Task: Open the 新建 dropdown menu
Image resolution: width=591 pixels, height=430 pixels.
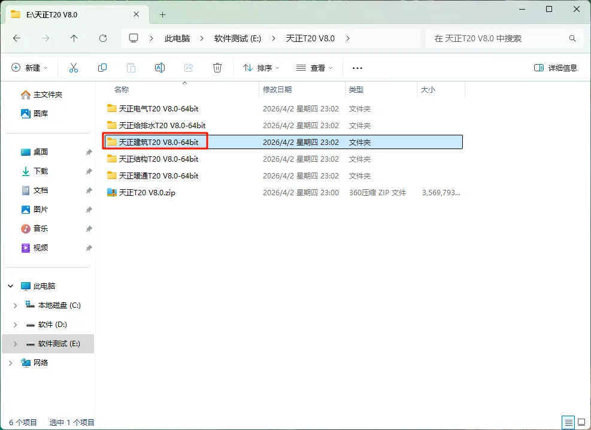Action: 29,68
